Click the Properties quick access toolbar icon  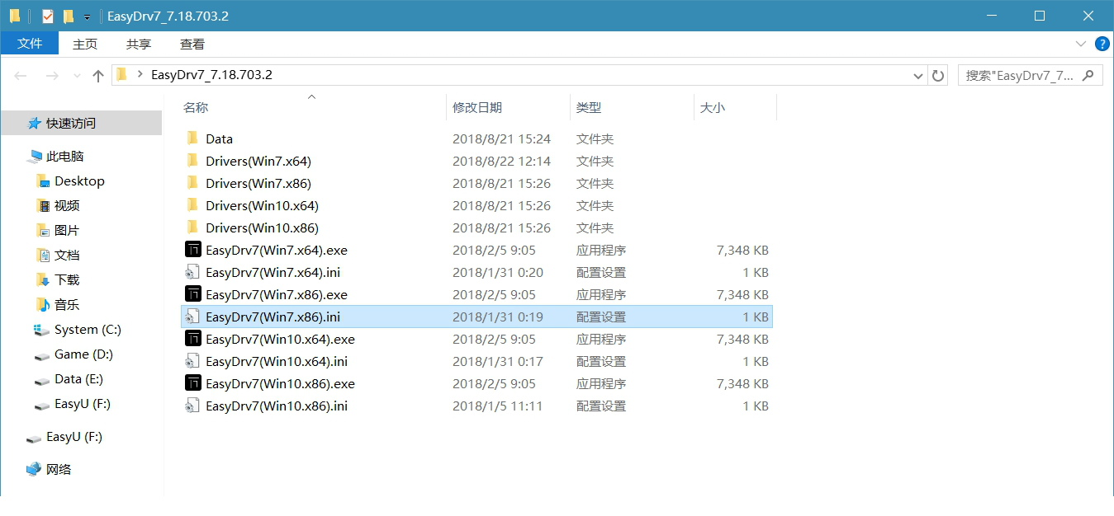coord(48,16)
